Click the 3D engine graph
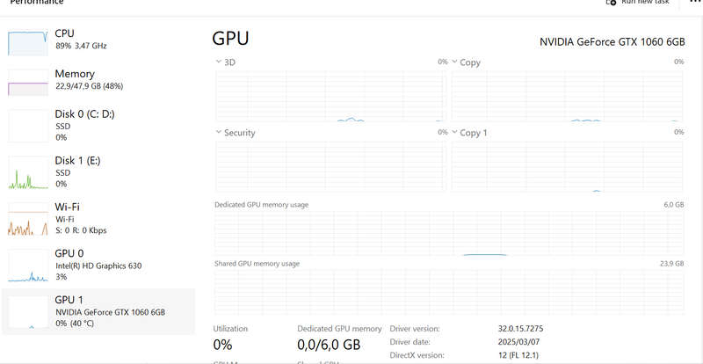The image size is (703, 364). click(x=331, y=96)
